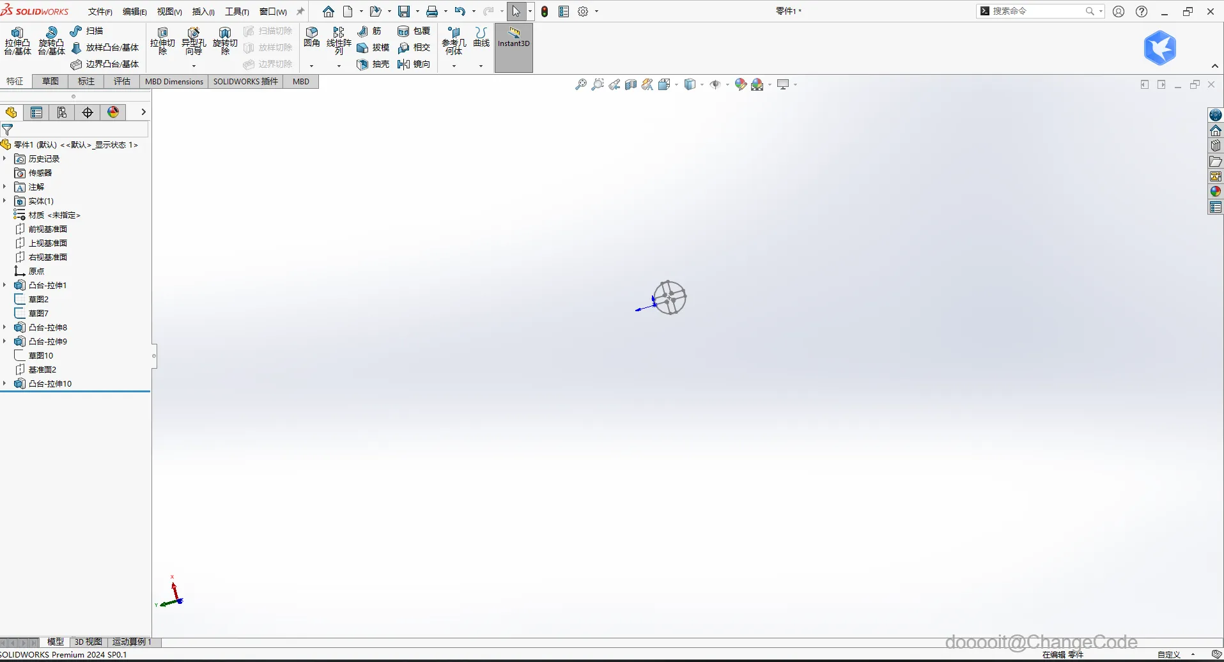Click the 曲线 curves tool
Viewport: 1224px width, 662px height.
point(481,38)
